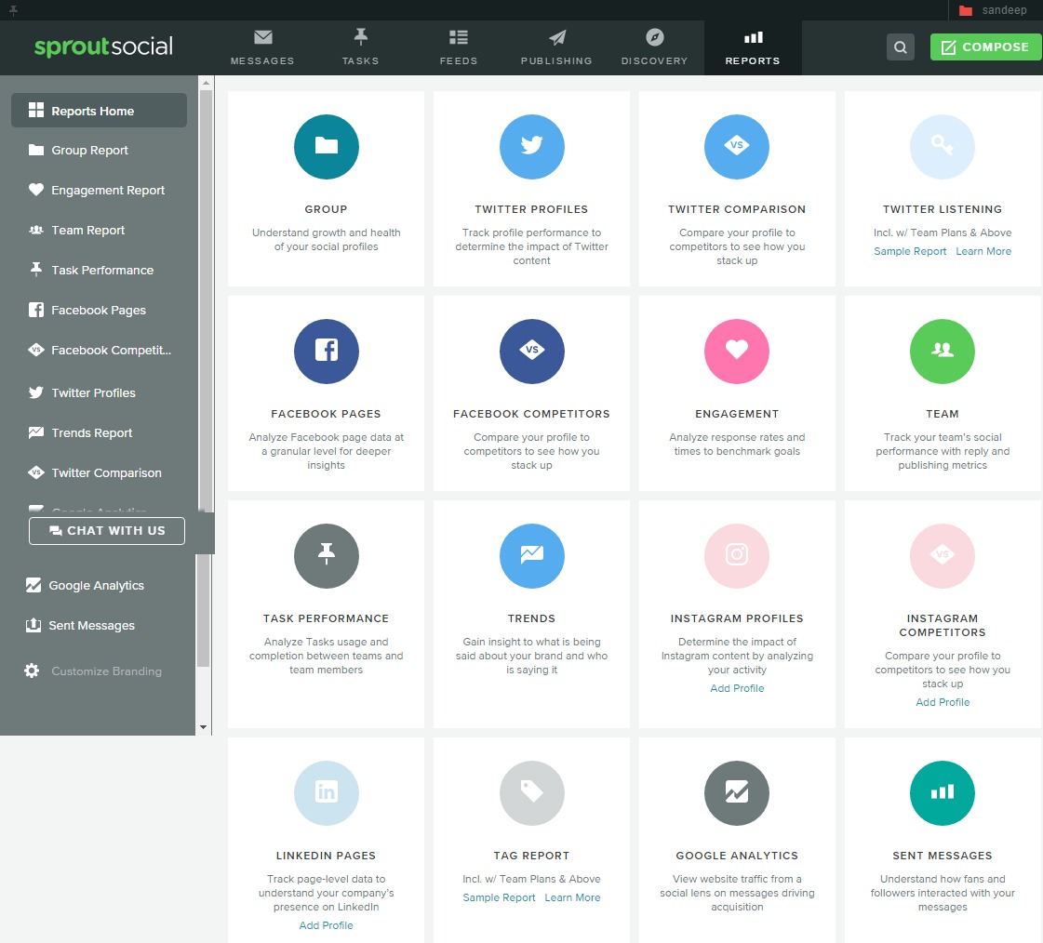Select the Twitter Profiles bird icon
Viewport: 1043px width, 943px height.
point(531,146)
